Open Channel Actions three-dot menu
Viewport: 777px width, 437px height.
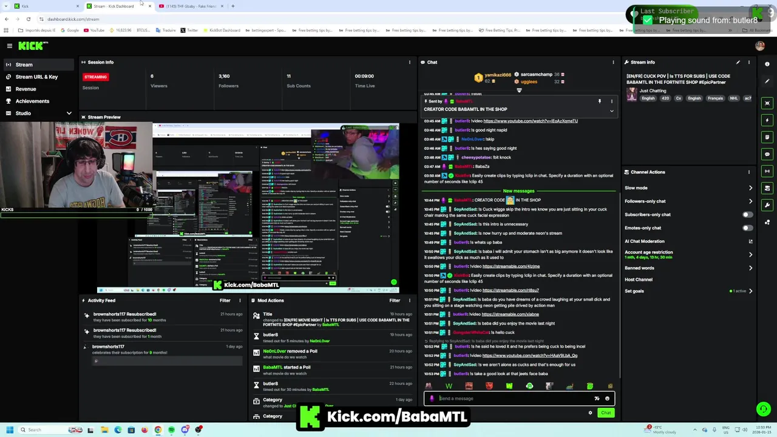[749, 172]
